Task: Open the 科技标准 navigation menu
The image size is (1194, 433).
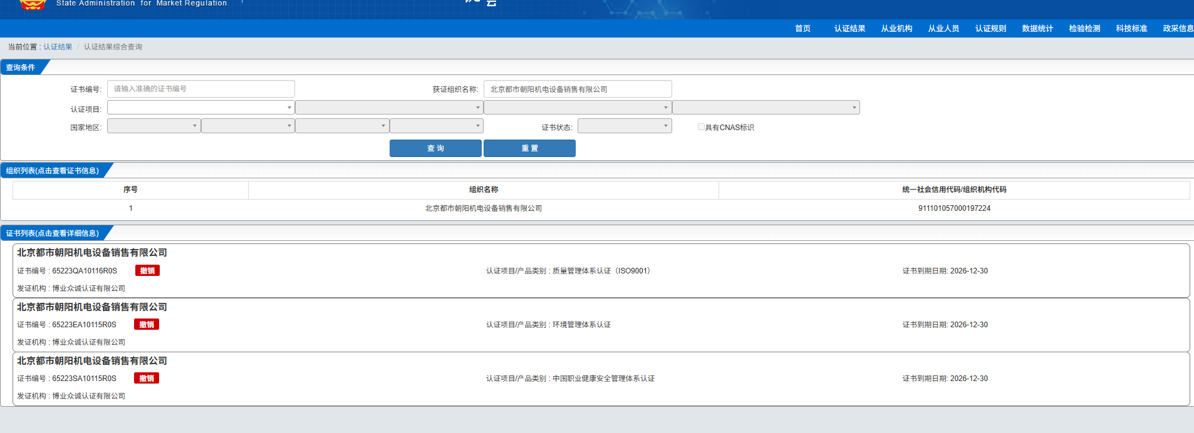Action: tap(1131, 28)
